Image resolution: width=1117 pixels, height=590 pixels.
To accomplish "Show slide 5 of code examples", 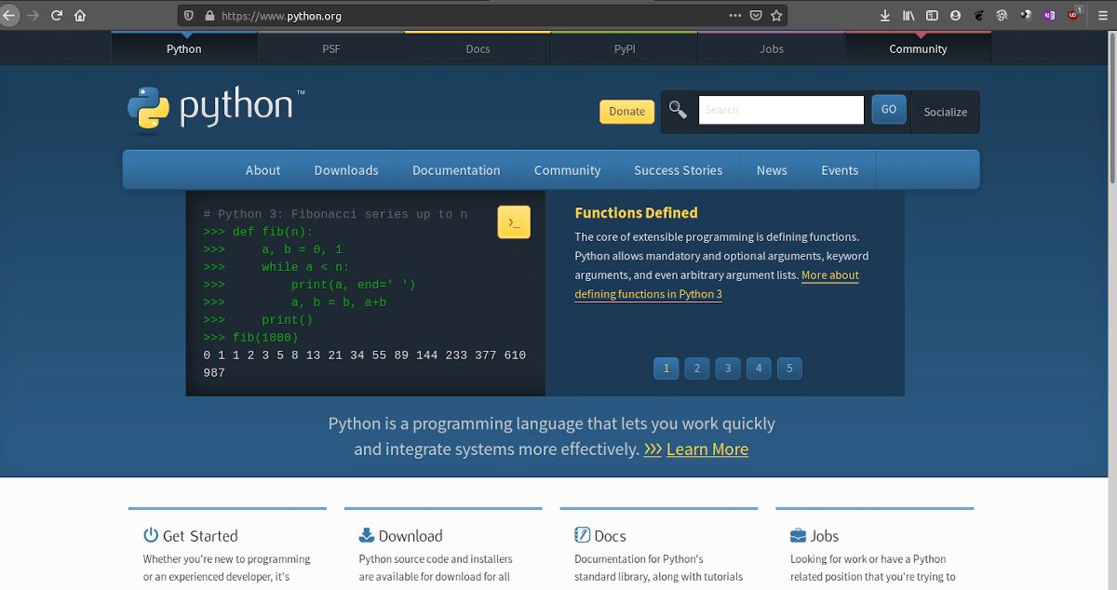I will [789, 369].
